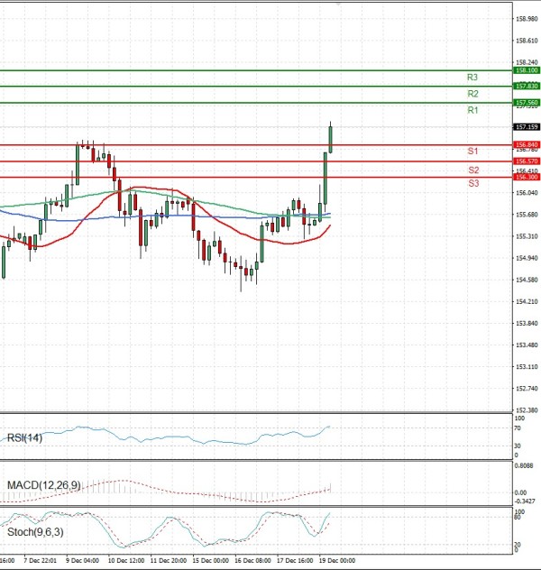Select the R3 resistance line label
This screenshot has width=541, height=570.
[472, 78]
